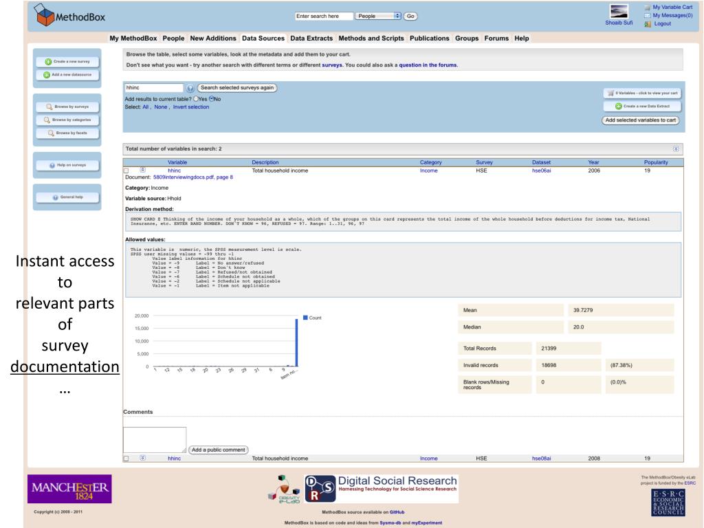Click the Logout door icon

coord(648,24)
